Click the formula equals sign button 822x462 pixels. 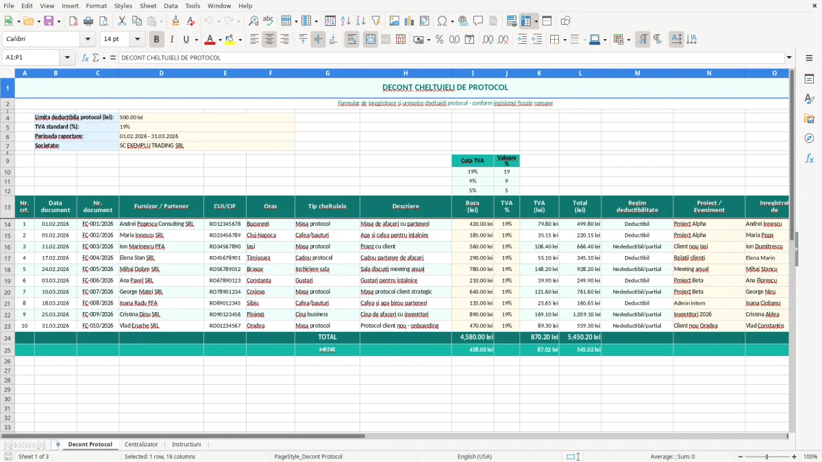tap(113, 58)
